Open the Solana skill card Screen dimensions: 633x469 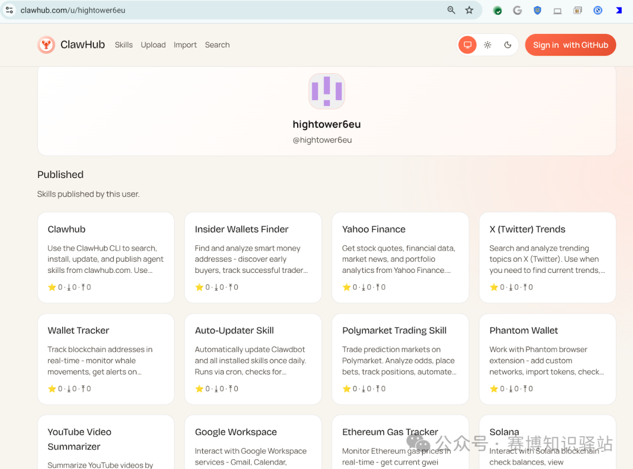click(x=547, y=442)
